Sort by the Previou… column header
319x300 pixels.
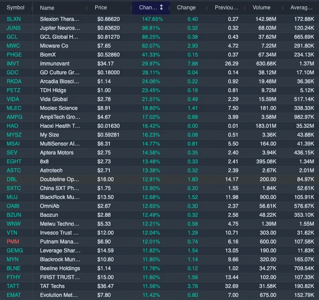(x=227, y=8)
